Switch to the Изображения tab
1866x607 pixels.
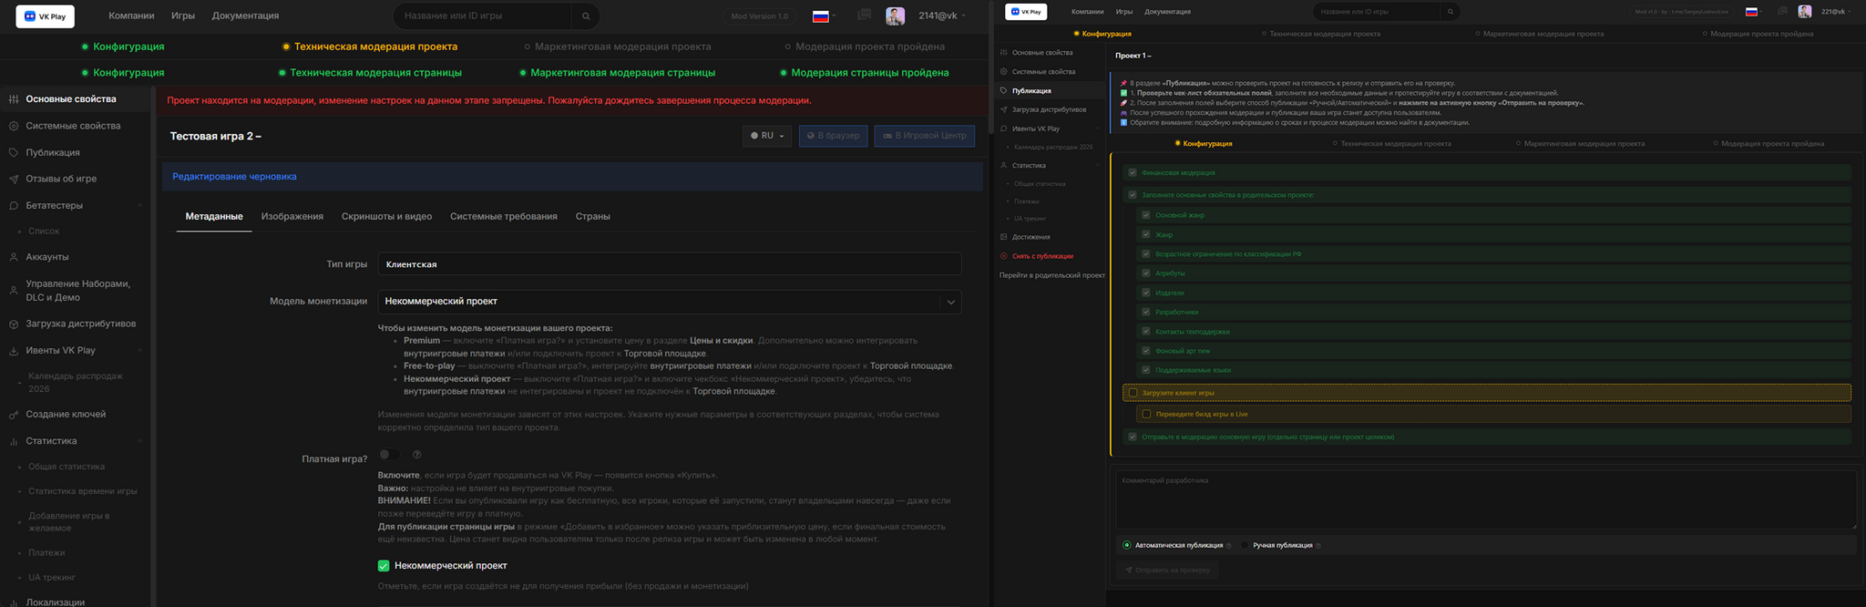tap(292, 217)
